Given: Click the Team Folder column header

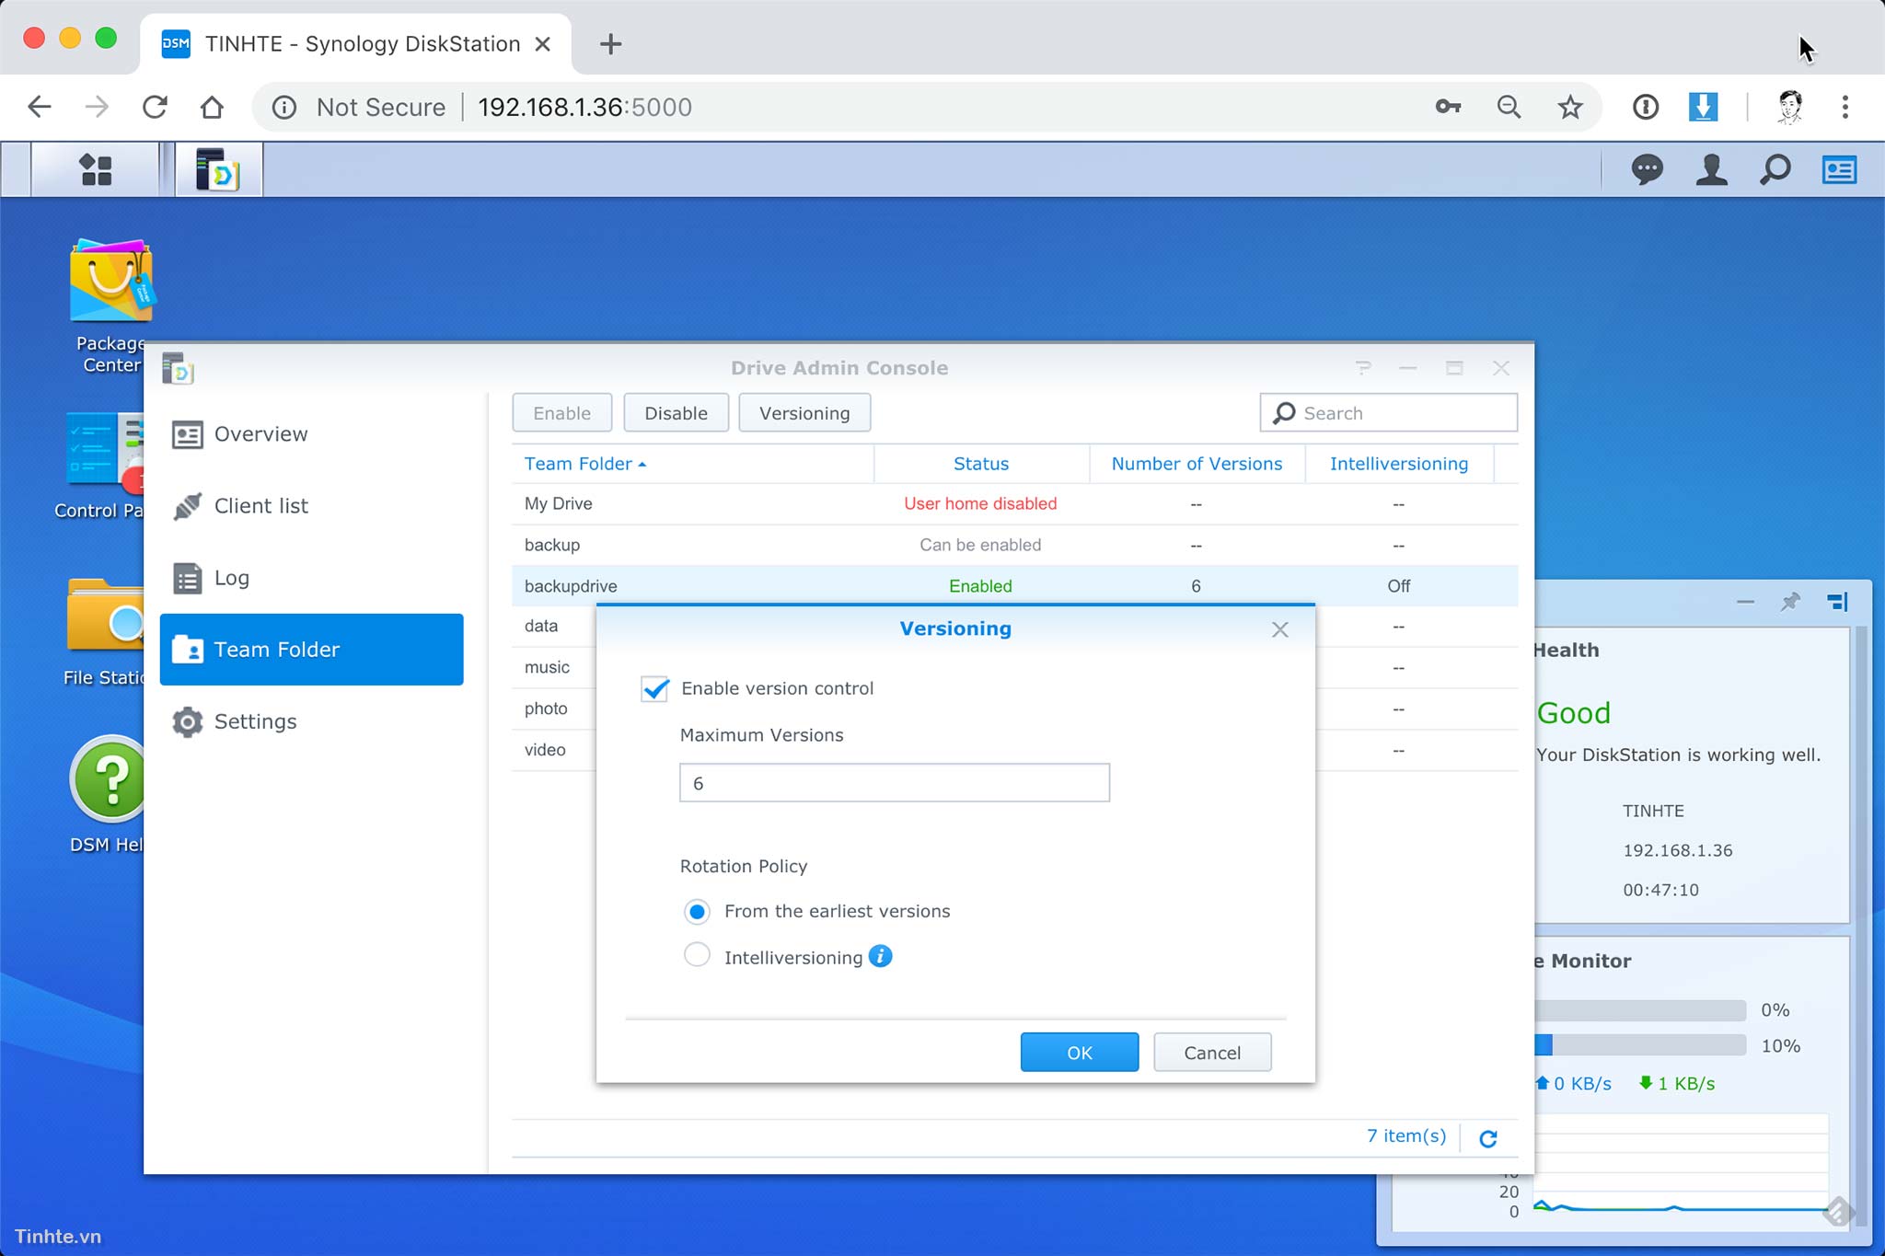Looking at the screenshot, I should [583, 463].
